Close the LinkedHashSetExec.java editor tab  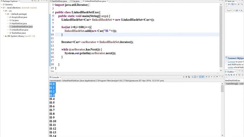pos(107,1)
